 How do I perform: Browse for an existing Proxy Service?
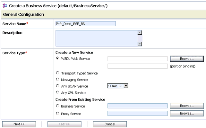tap(187, 114)
